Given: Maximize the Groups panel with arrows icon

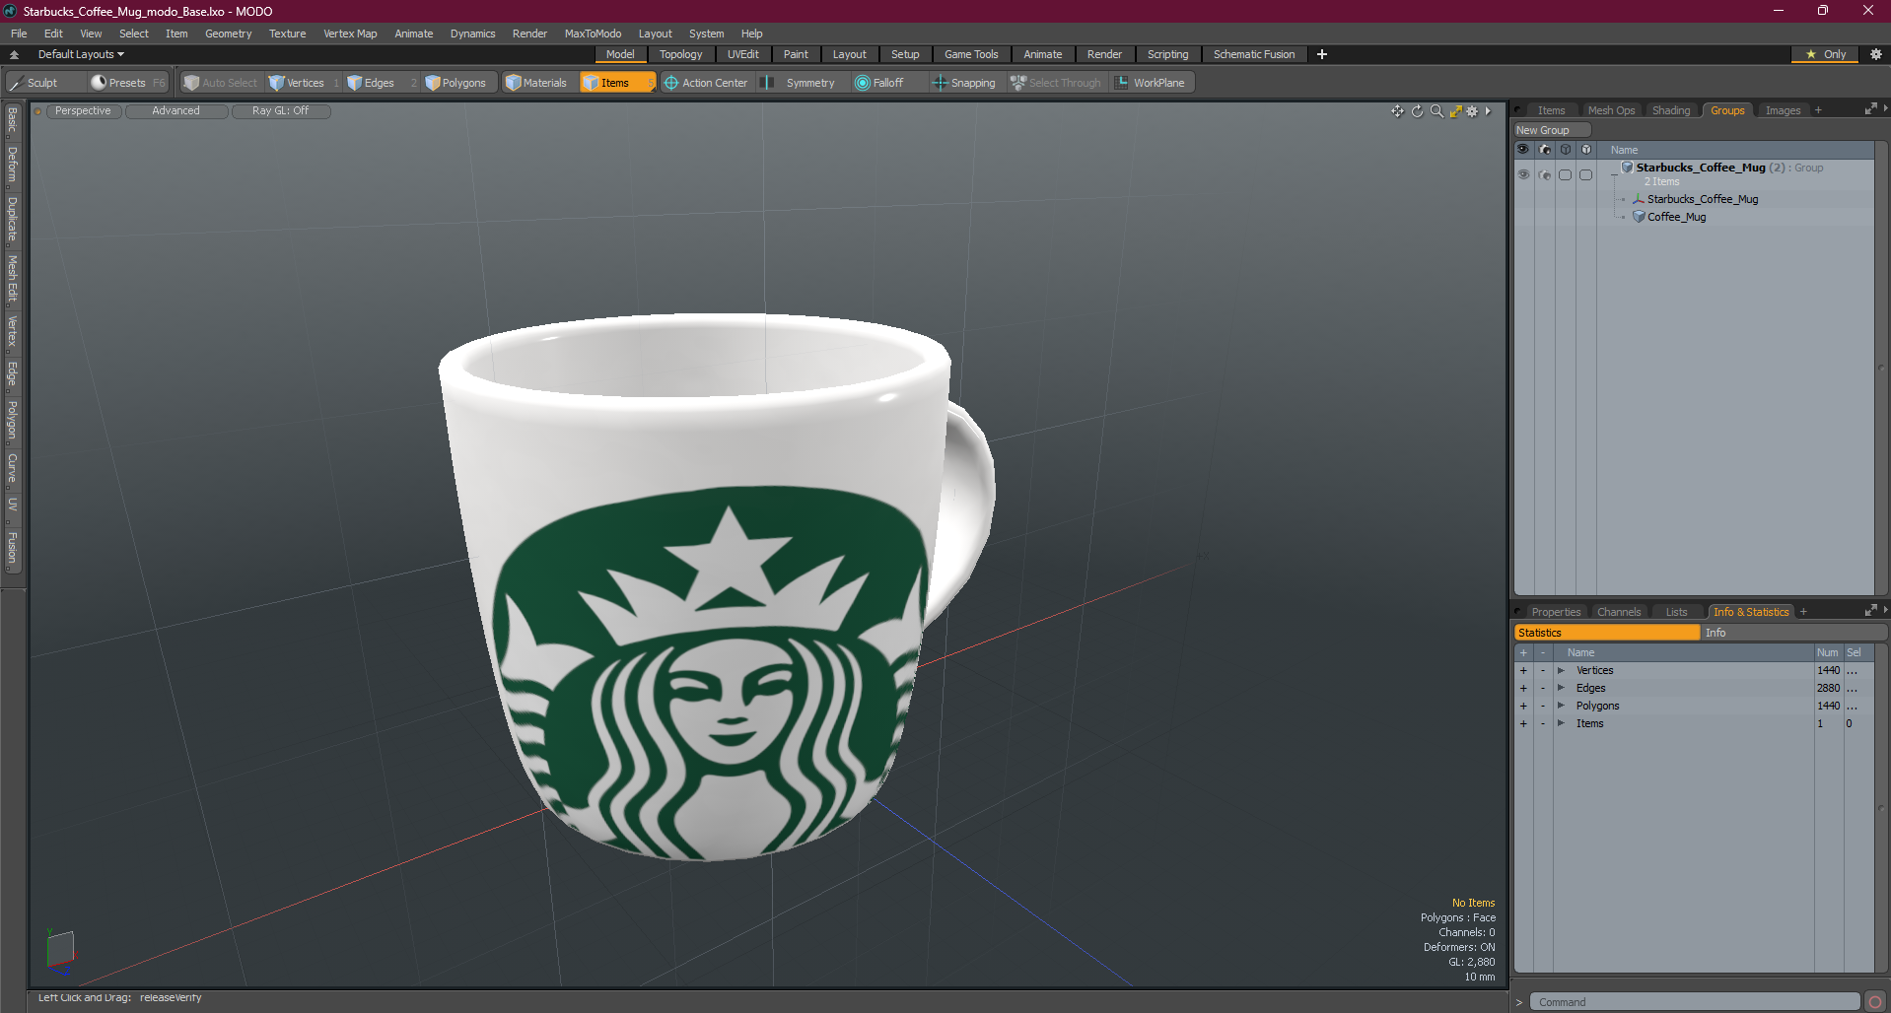Looking at the screenshot, I should coord(1870,109).
